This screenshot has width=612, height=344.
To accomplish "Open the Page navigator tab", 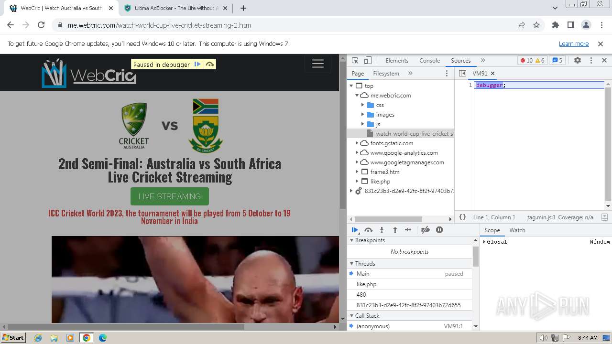I will pyautogui.click(x=358, y=73).
